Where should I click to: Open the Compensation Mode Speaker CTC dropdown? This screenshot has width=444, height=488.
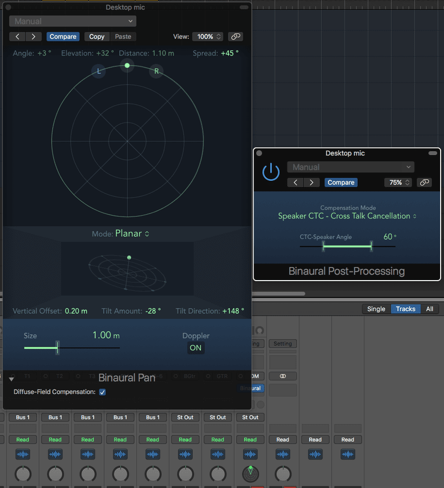click(346, 216)
